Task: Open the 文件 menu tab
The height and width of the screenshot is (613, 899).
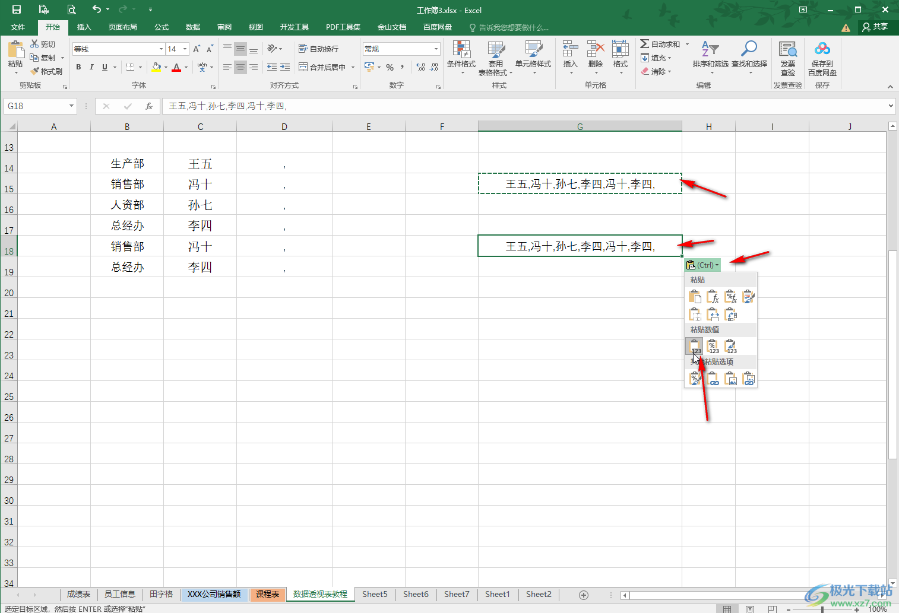Action: coord(18,27)
